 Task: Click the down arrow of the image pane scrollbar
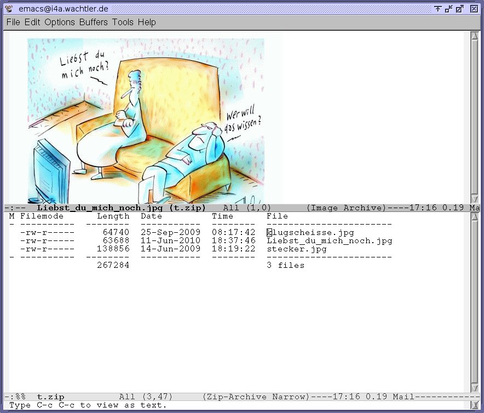[475, 198]
